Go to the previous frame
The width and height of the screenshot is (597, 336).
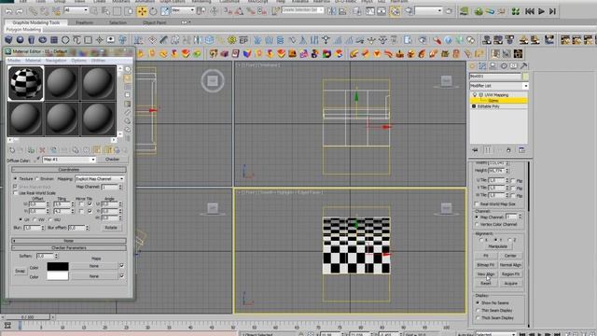(530, 11)
